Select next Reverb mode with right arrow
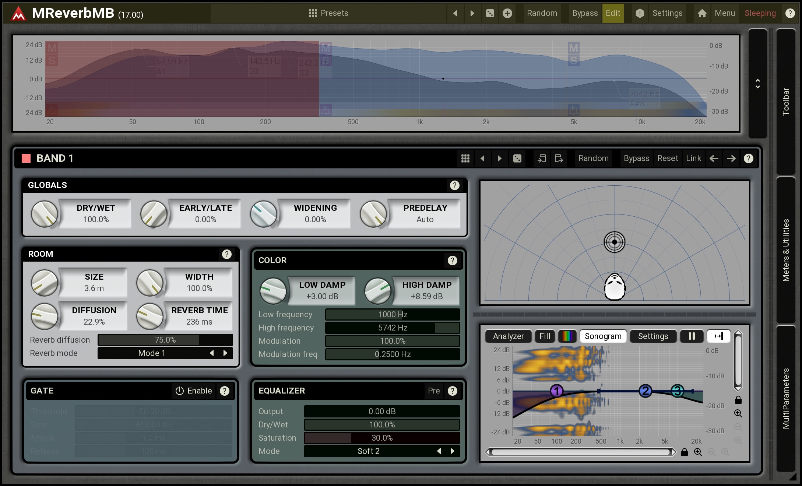Image resolution: width=802 pixels, height=486 pixels. click(225, 353)
